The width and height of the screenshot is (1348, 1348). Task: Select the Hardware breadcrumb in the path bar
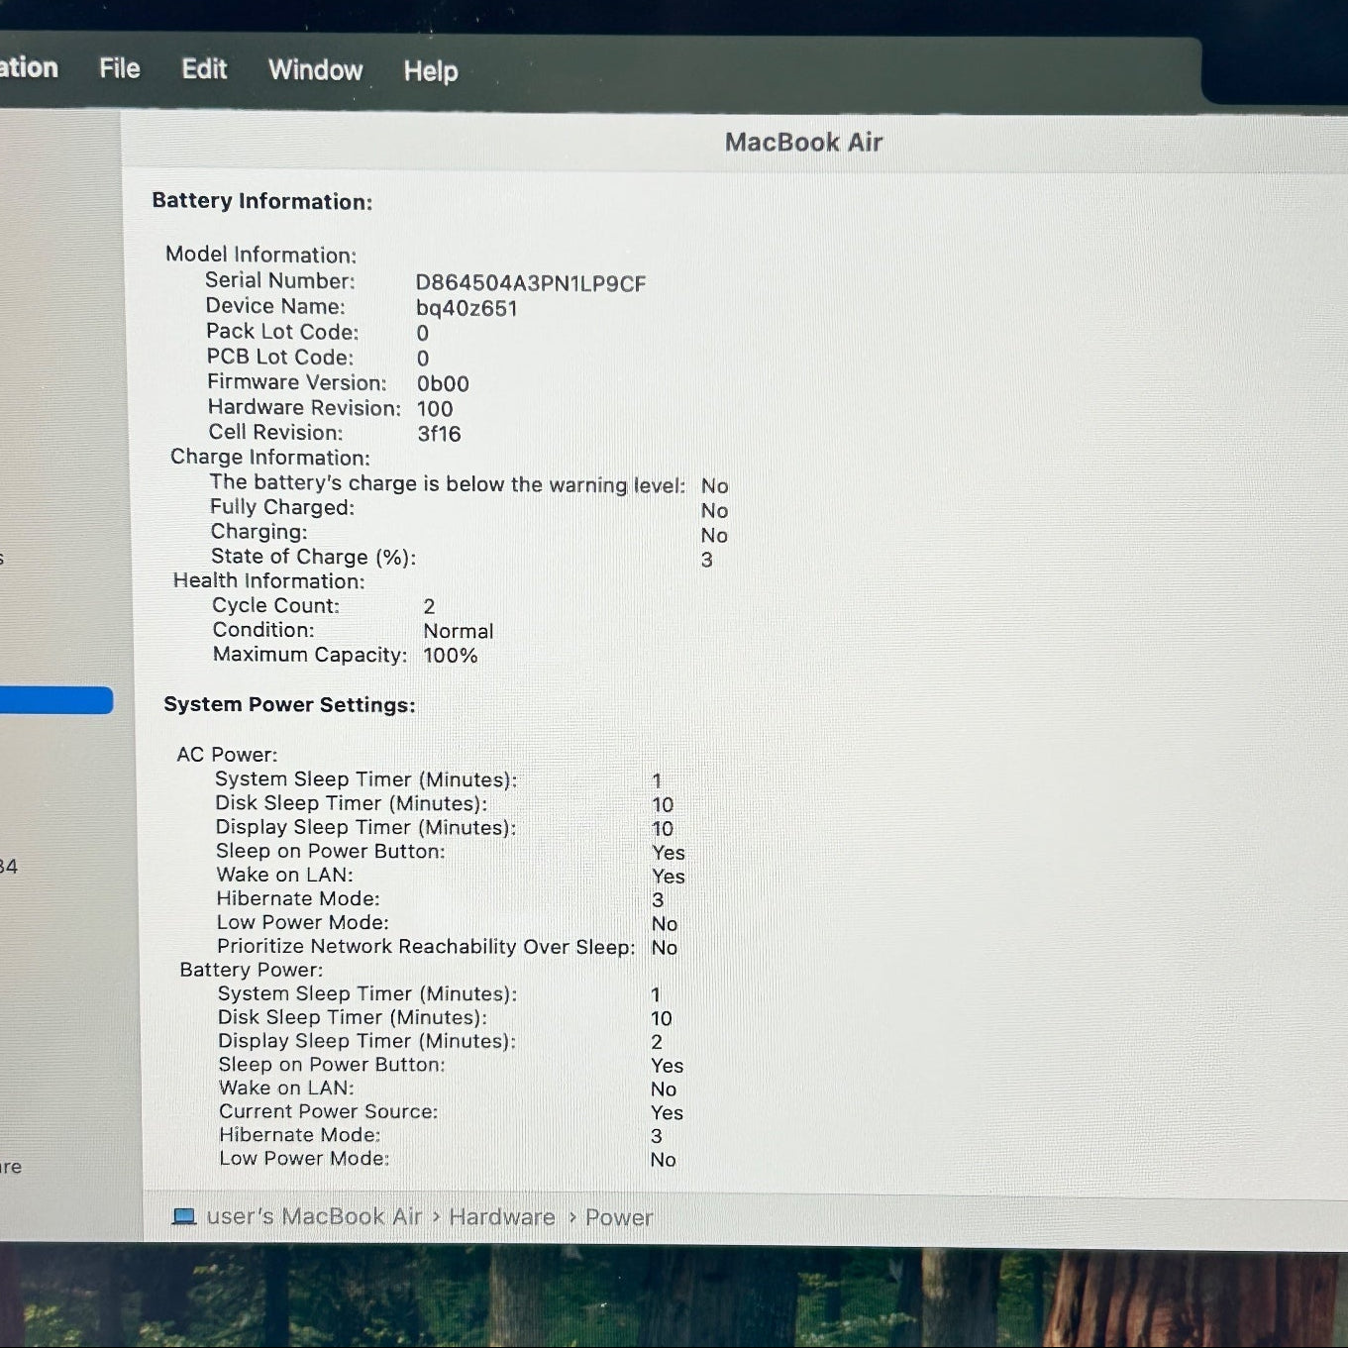pyautogui.click(x=502, y=1217)
